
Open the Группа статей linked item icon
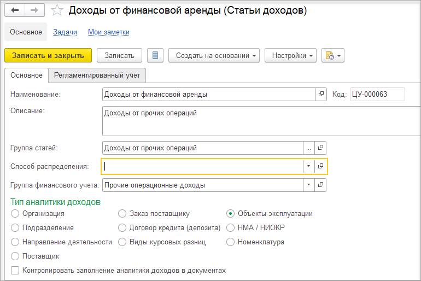[321, 148]
